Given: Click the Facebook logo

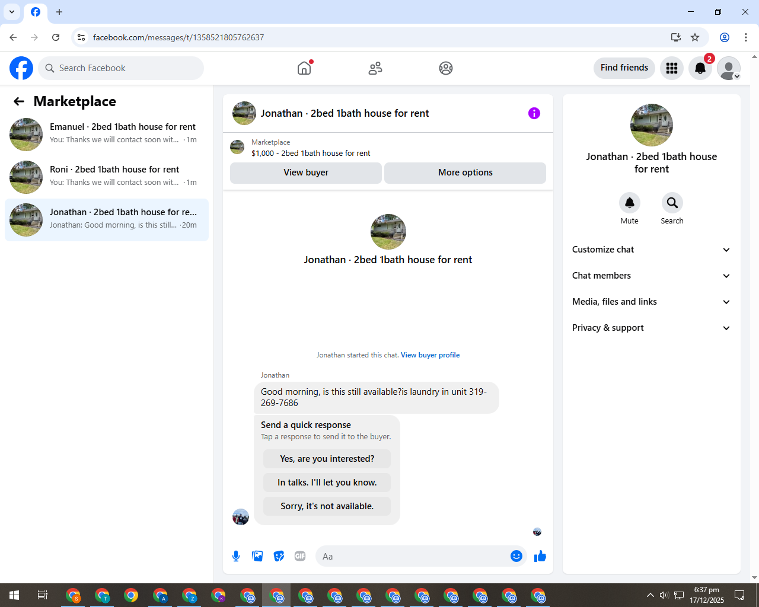Looking at the screenshot, I should pyautogui.click(x=21, y=68).
